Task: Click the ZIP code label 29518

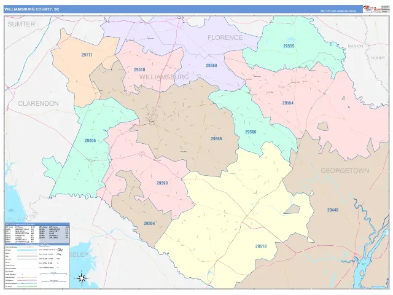Action: pyautogui.click(x=139, y=69)
